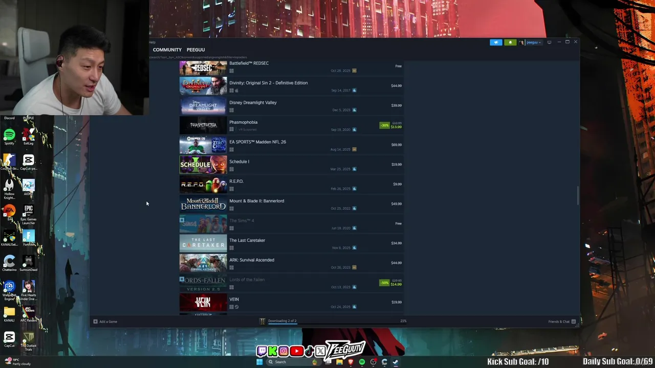Select the EA app desktop icon
Screen dimensions: 655x368
click(x=9, y=212)
